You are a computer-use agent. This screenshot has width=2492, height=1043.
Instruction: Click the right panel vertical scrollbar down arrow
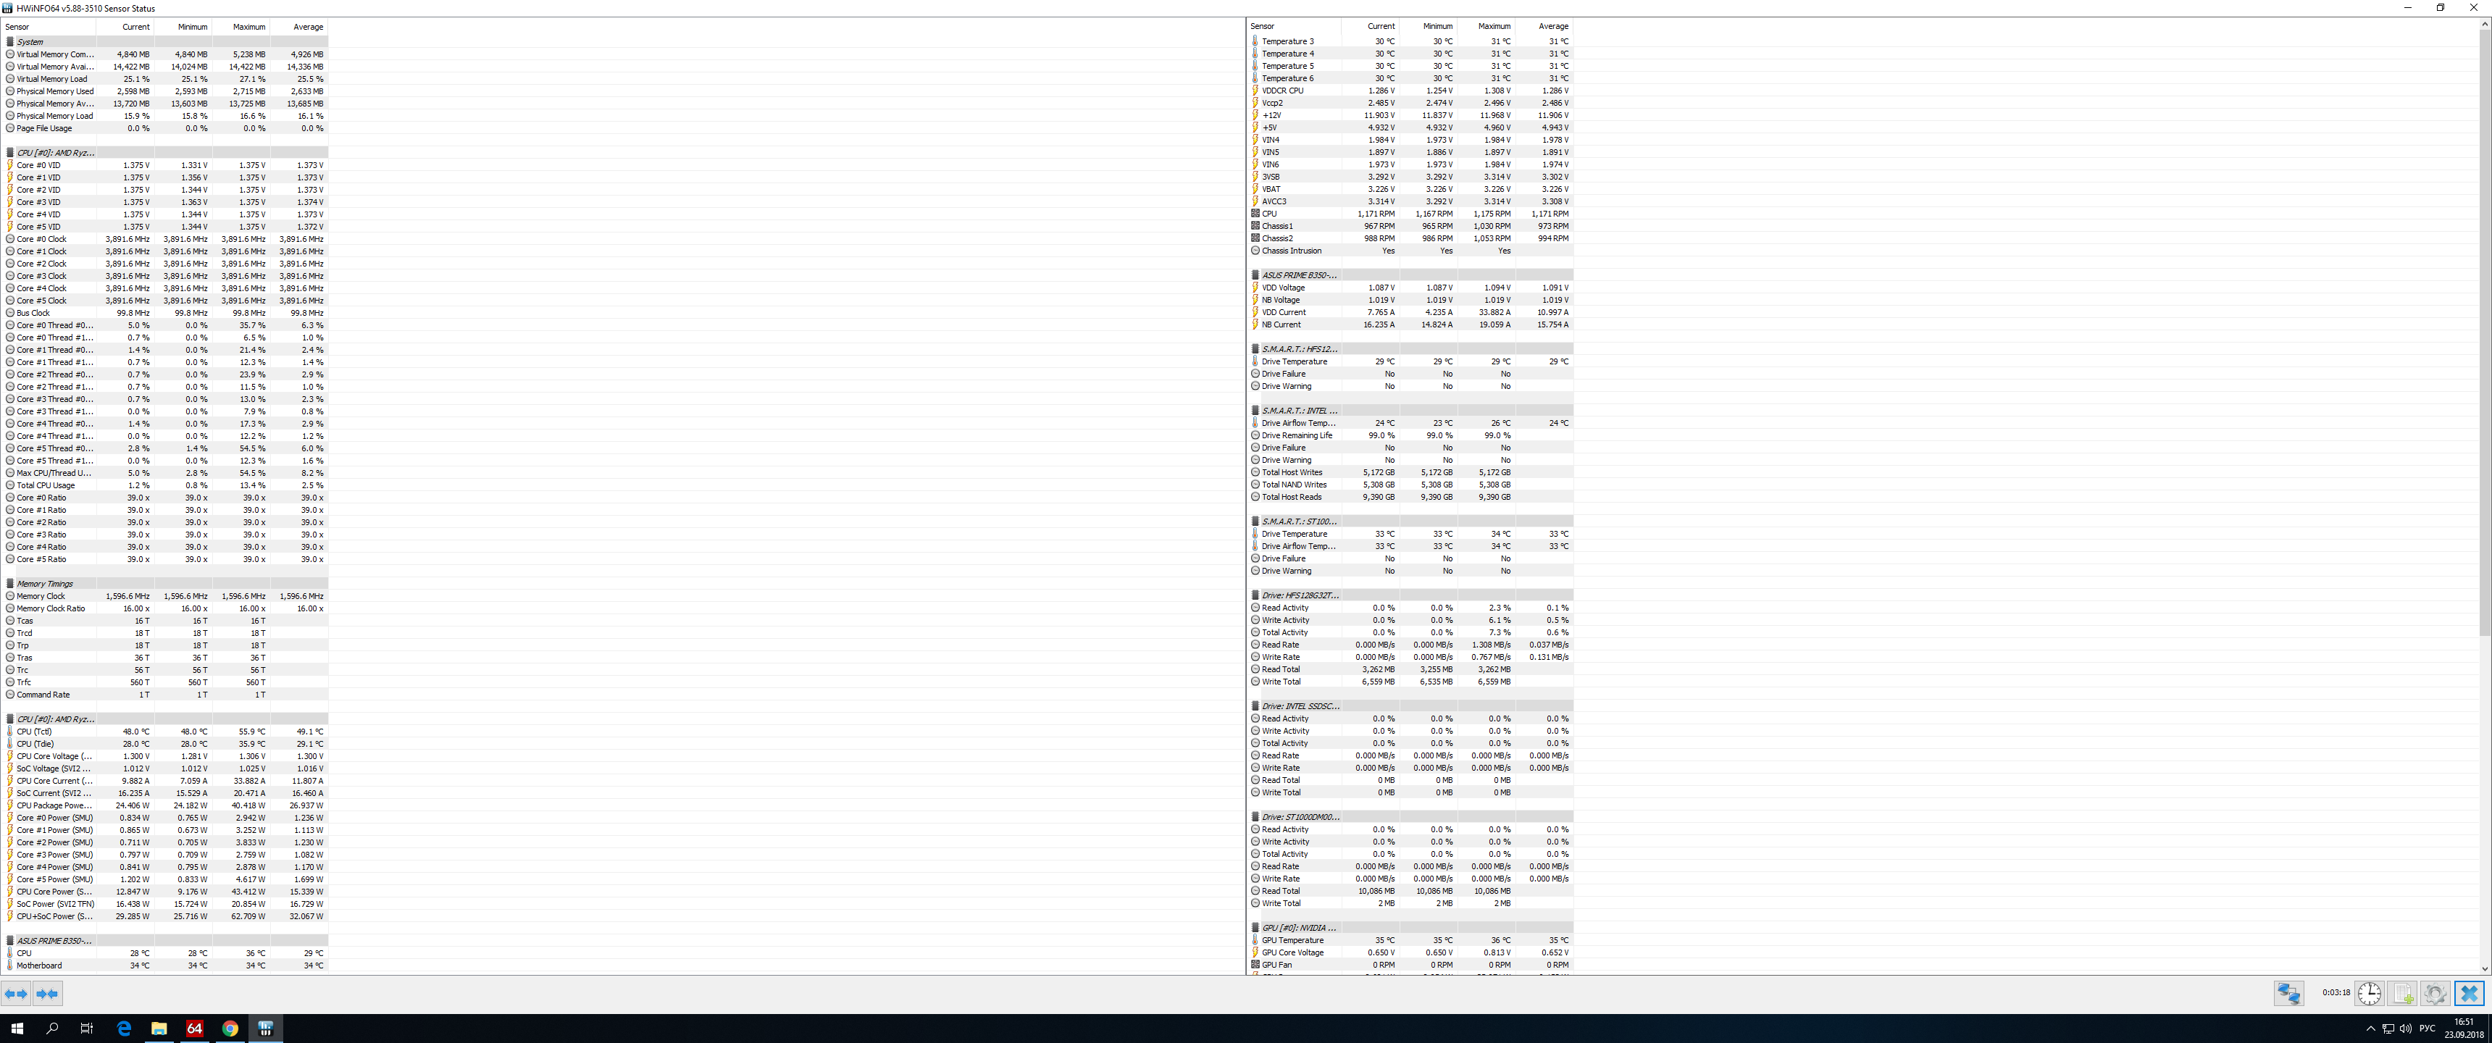click(x=2484, y=968)
